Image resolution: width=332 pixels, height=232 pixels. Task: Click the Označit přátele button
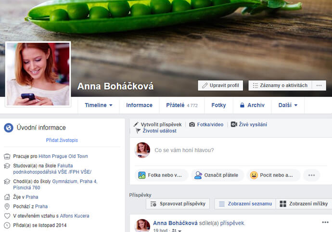(x=217, y=175)
